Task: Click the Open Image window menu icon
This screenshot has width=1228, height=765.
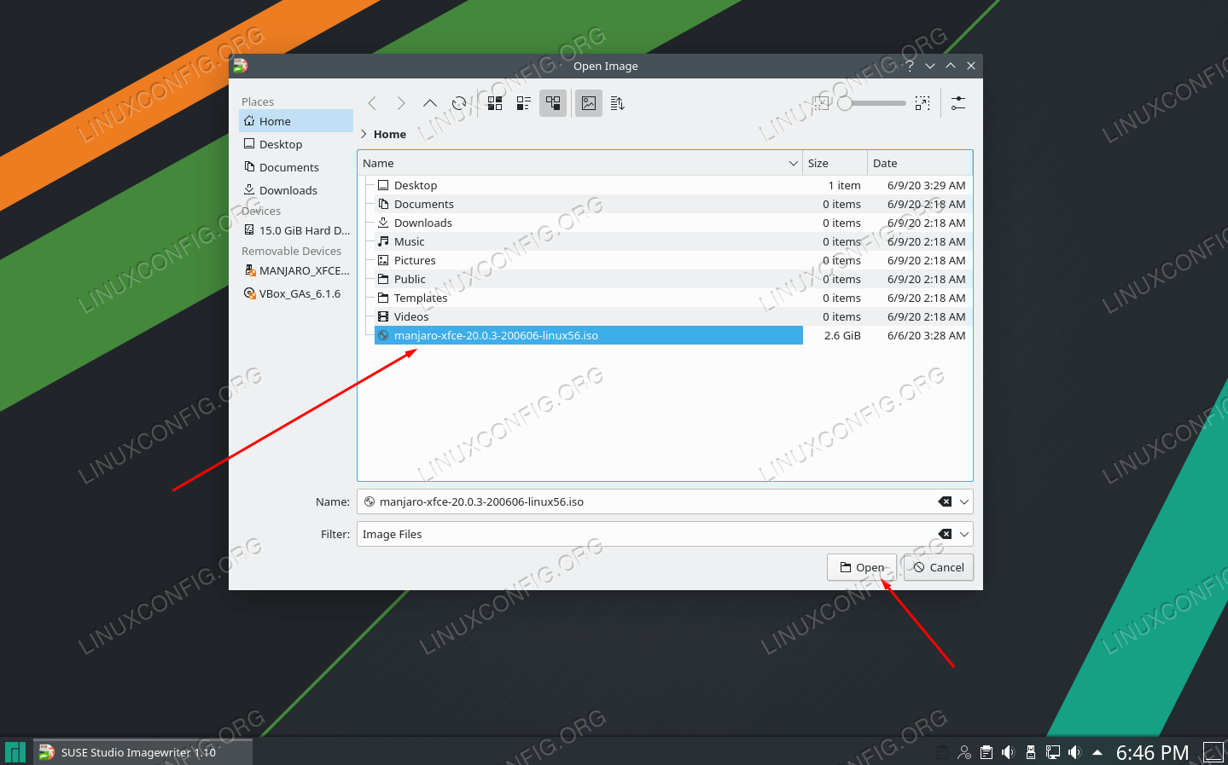Action: tap(241, 66)
